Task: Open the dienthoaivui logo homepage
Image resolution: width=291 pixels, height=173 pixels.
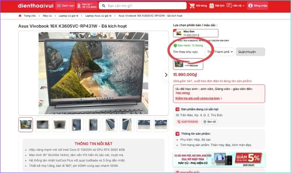Action: [36, 6]
